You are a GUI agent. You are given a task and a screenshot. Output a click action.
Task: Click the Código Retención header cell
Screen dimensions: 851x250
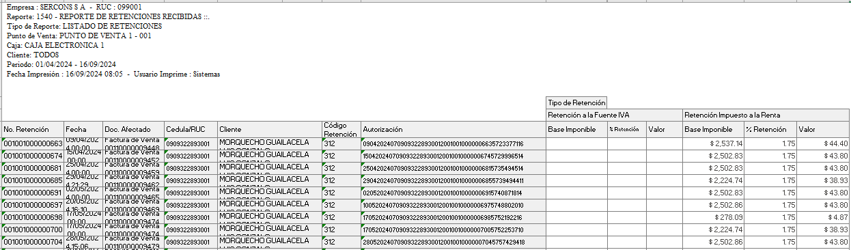pos(341,129)
